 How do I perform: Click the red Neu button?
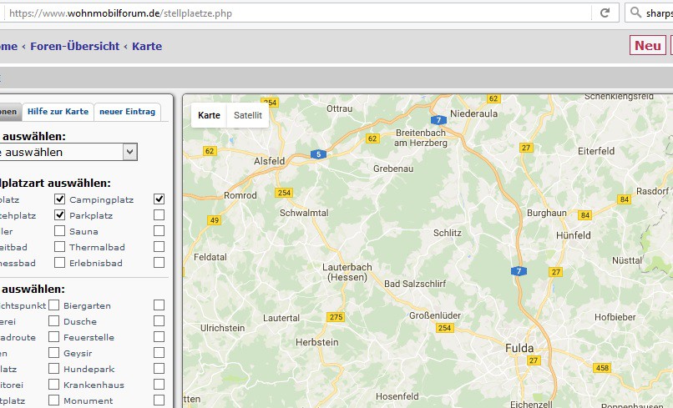pos(648,45)
